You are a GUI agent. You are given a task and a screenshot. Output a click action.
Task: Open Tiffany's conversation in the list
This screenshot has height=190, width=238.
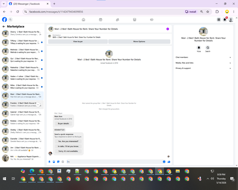(22, 42)
